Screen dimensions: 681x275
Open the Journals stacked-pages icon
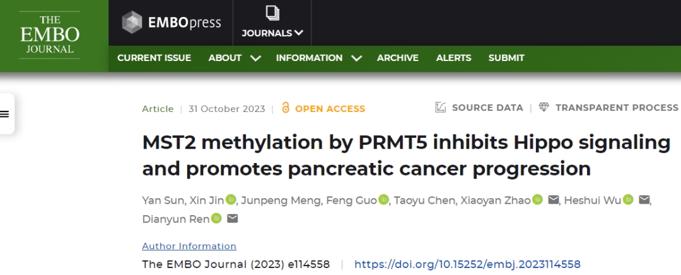[272, 13]
